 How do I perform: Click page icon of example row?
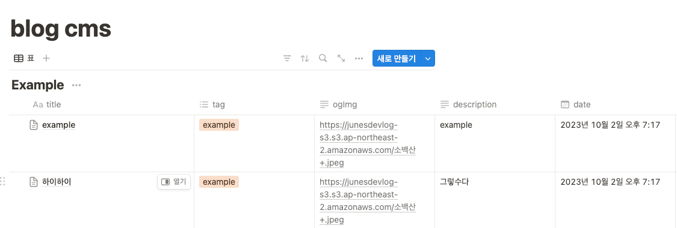(x=33, y=125)
